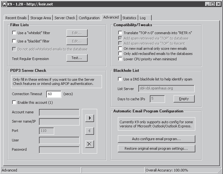Open the Configuration tab
Screen dimensions: 223x174
click(x=89, y=18)
